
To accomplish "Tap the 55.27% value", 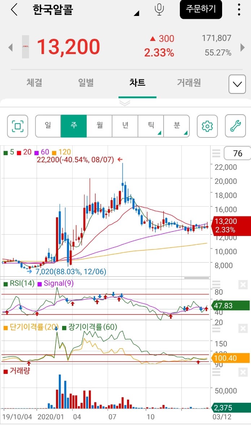I will (x=218, y=53).
